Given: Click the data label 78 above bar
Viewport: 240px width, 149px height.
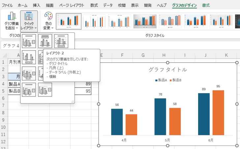Looking at the screenshot, I should [x=160, y=94].
